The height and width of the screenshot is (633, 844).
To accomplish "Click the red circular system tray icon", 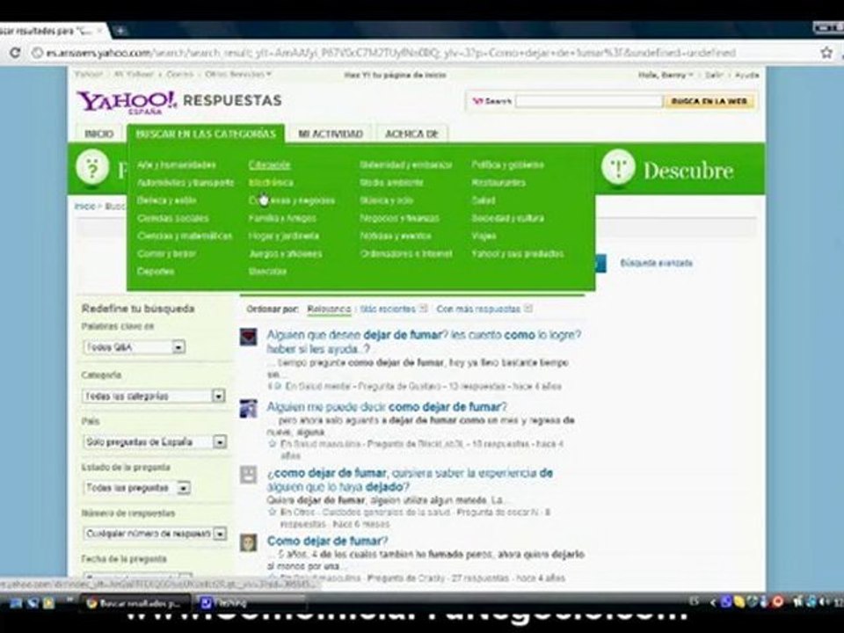I will click(777, 601).
